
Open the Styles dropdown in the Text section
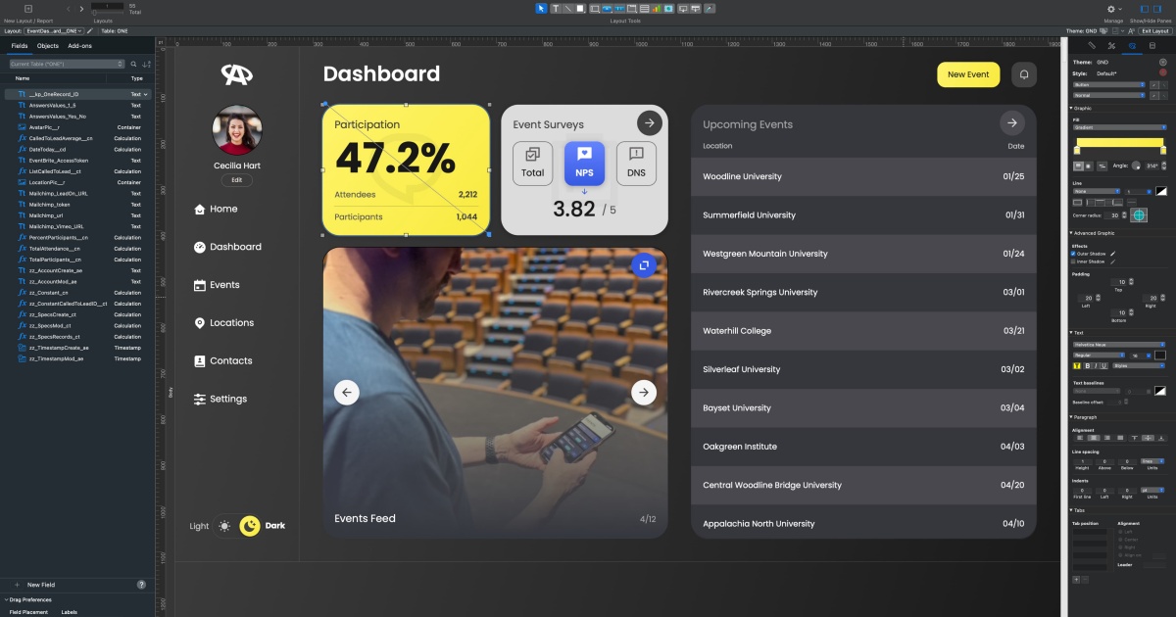(x=1137, y=365)
